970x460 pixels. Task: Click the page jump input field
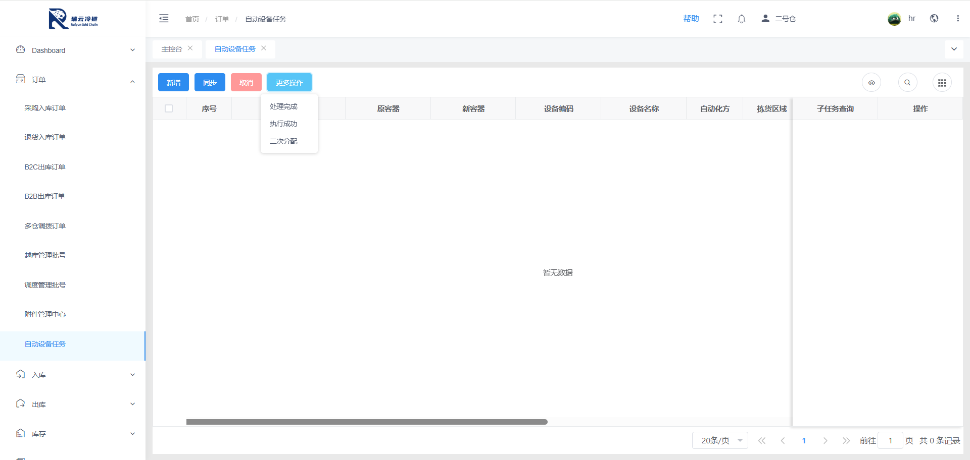click(890, 440)
